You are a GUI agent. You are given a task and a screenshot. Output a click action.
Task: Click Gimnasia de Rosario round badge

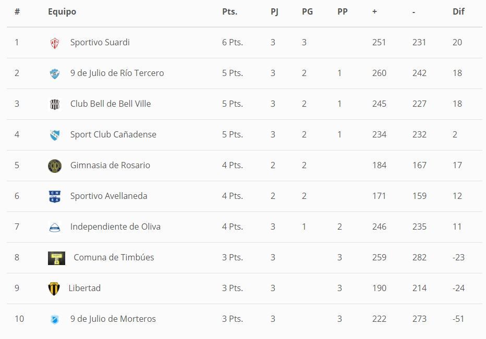(54, 166)
